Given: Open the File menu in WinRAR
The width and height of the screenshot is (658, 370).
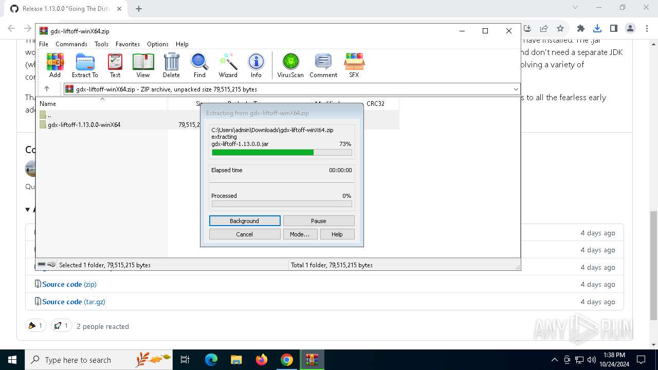Looking at the screenshot, I should point(44,44).
